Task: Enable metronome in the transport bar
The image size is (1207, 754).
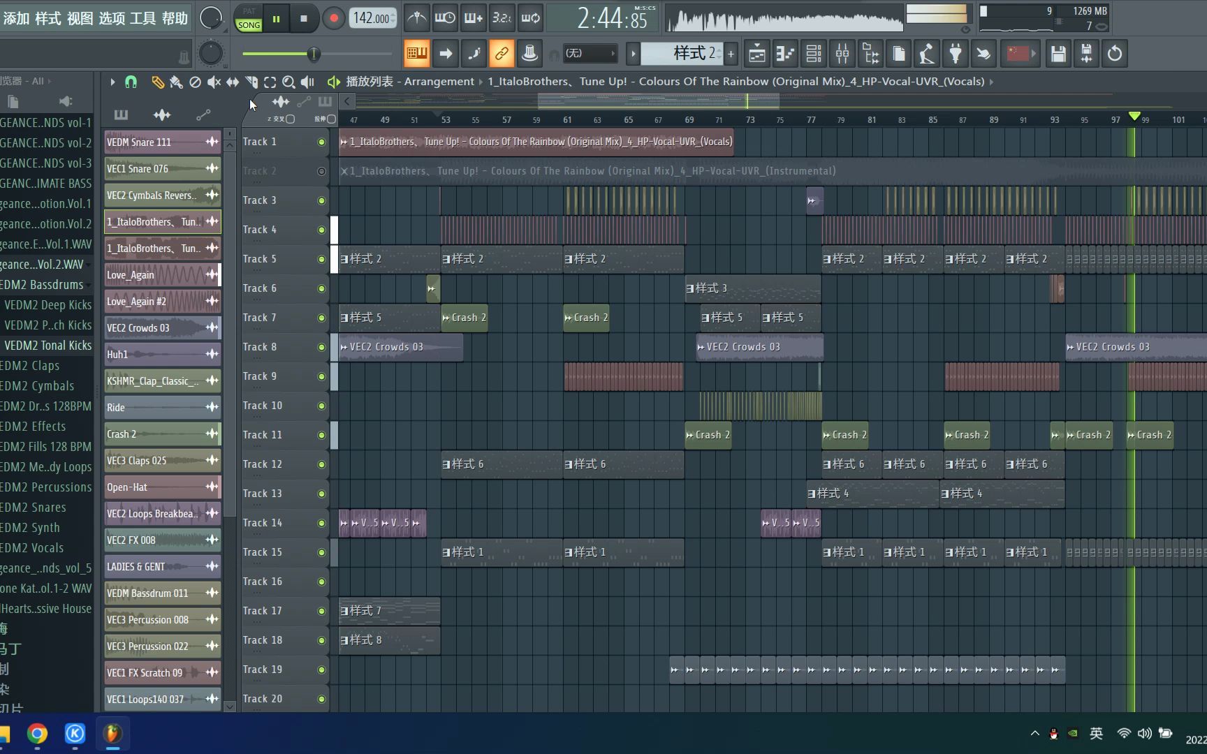Action: 417,18
